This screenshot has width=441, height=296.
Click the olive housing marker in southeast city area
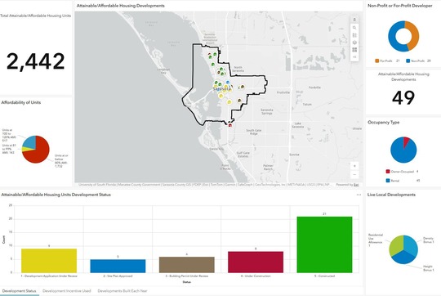[x=239, y=101]
